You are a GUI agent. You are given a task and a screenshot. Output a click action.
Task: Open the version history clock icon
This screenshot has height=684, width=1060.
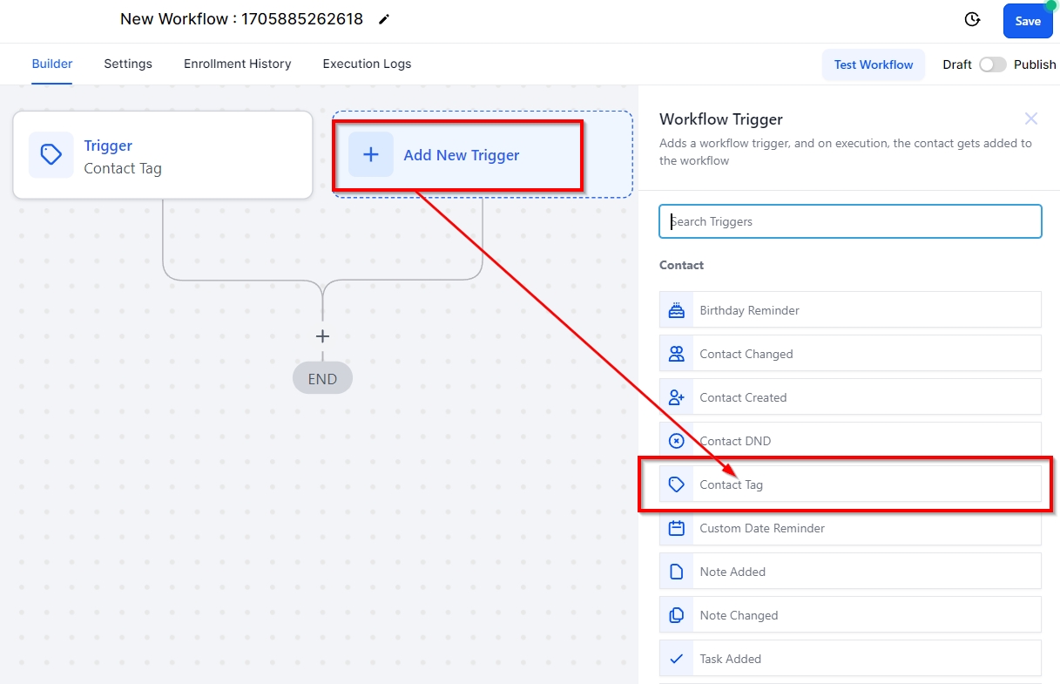[973, 20]
